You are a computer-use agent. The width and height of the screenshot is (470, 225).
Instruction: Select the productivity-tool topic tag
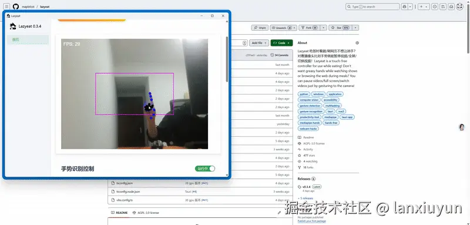pyautogui.click(x=309, y=117)
